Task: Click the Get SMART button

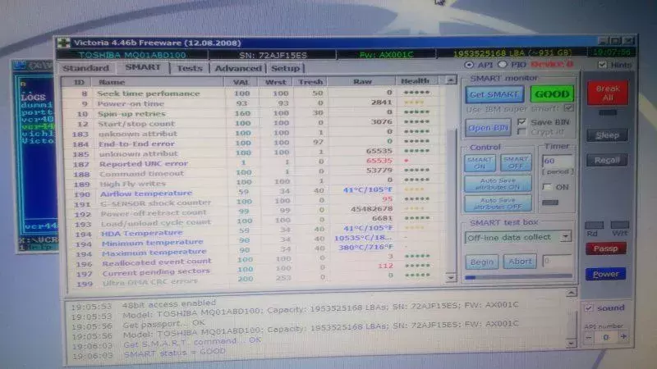Action: [494, 94]
